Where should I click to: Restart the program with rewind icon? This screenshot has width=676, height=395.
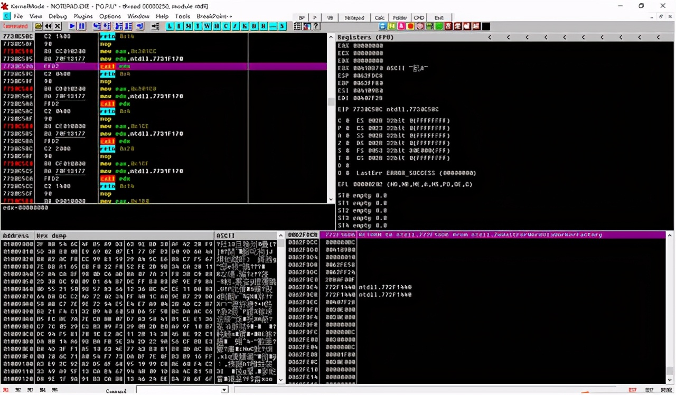[48, 26]
